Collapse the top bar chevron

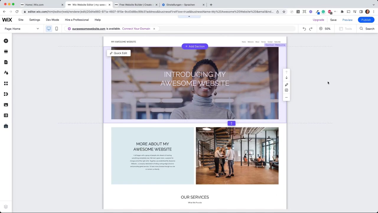(189, 16)
